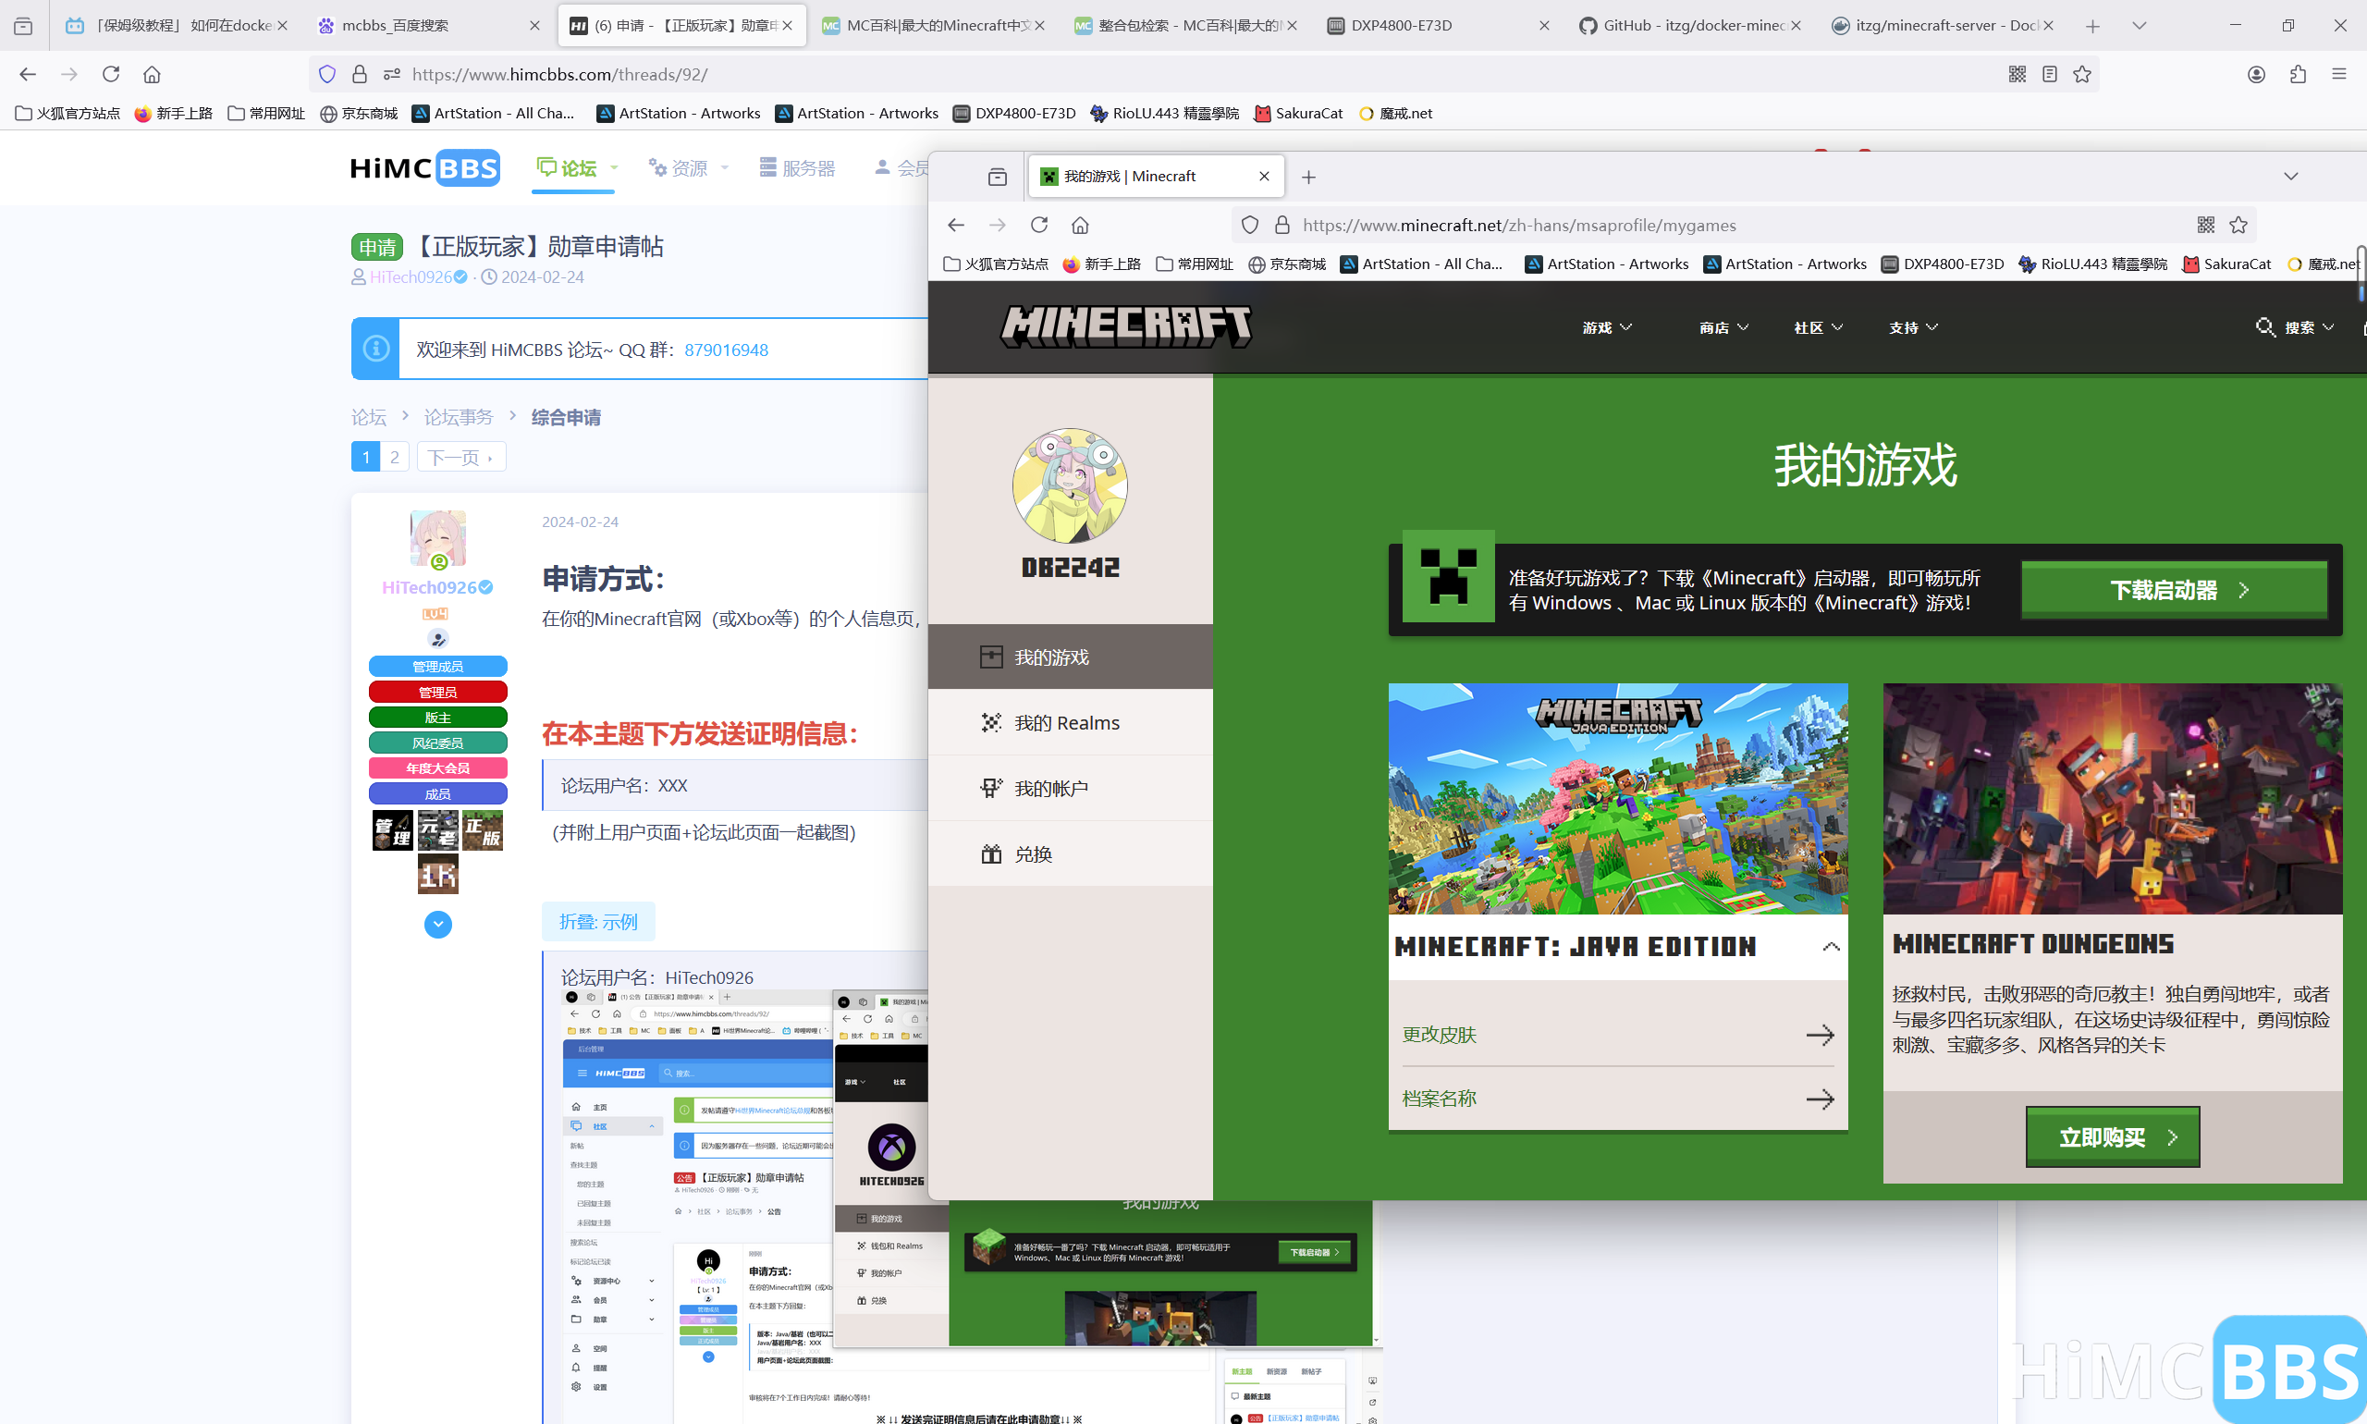Reload the minecraft.net page
Screen dimensions: 2367x1424
1038,225
